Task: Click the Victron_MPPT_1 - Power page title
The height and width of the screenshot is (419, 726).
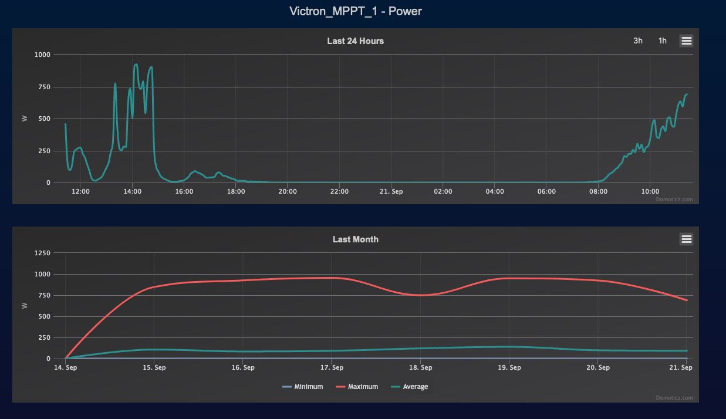Action: (x=356, y=11)
